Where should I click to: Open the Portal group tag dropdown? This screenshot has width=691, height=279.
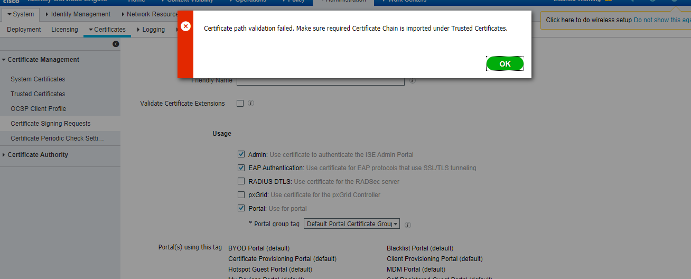tap(352, 224)
